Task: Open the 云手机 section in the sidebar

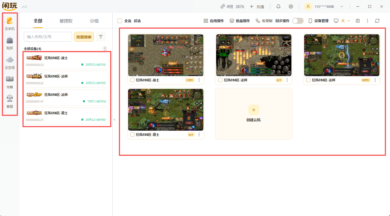Action: click(x=10, y=24)
